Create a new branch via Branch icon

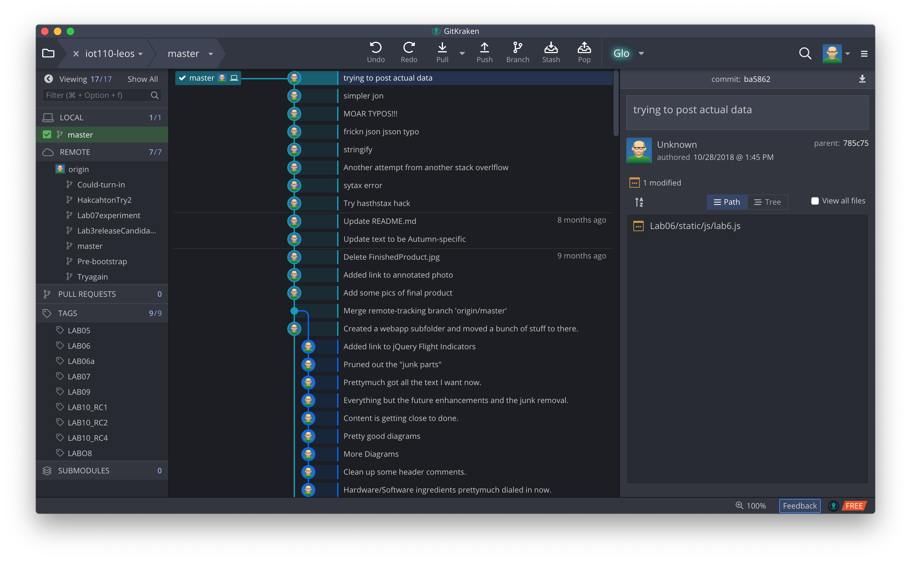517,48
